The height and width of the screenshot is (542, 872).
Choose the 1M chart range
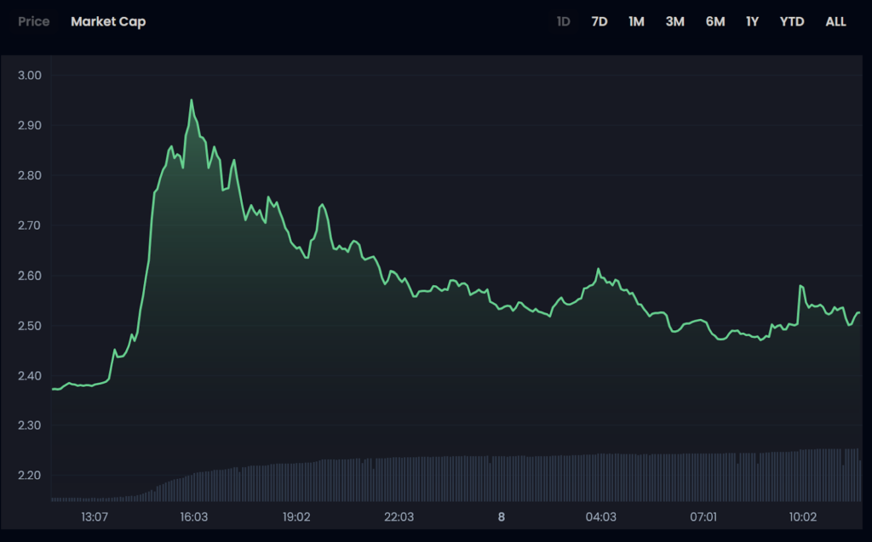636,21
